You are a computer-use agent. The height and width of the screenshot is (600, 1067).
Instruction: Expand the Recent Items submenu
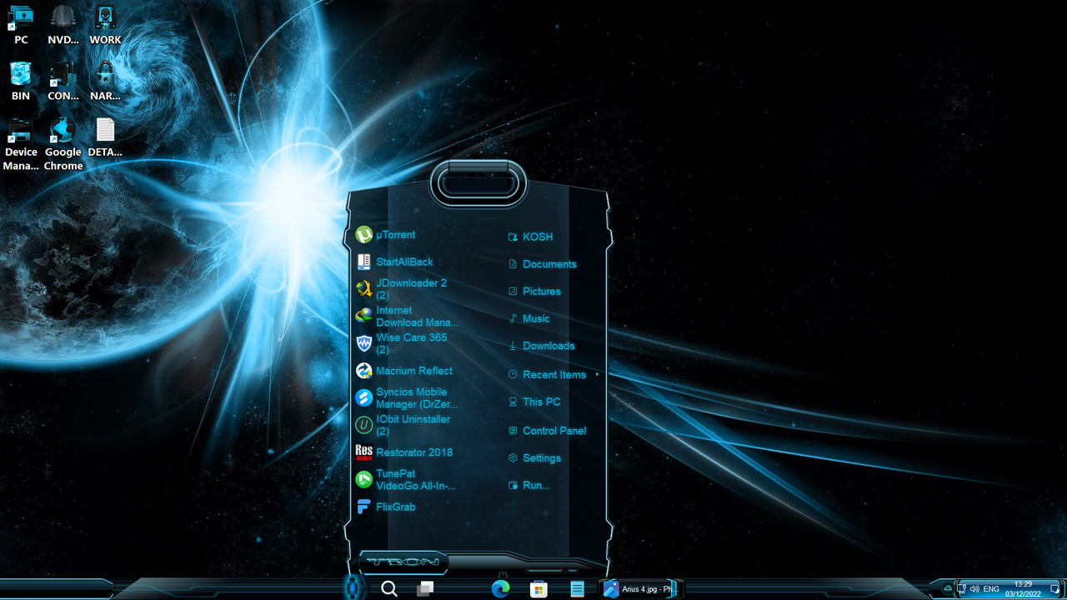pos(552,375)
